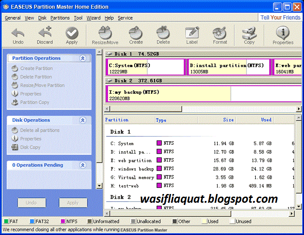Select the E: web partition row
304x235 pixels.
point(200,160)
